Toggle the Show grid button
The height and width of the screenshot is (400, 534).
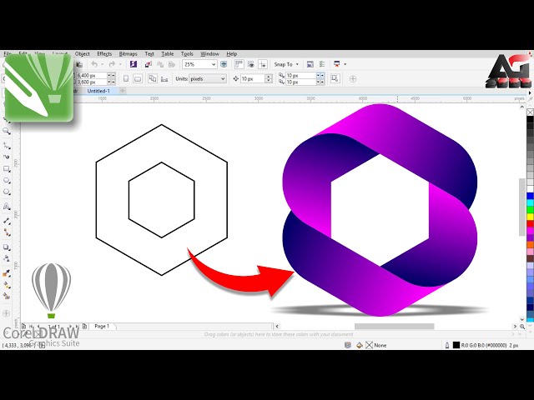251,64
